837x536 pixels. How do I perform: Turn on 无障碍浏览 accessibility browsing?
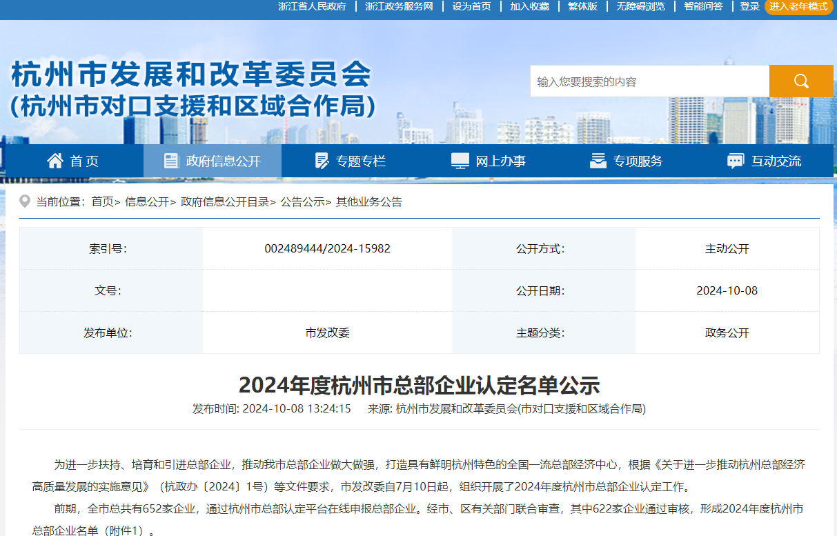click(640, 6)
